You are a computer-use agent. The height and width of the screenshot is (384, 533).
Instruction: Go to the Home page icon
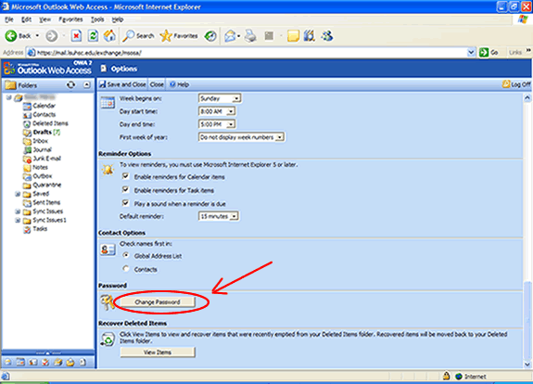point(109,36)
